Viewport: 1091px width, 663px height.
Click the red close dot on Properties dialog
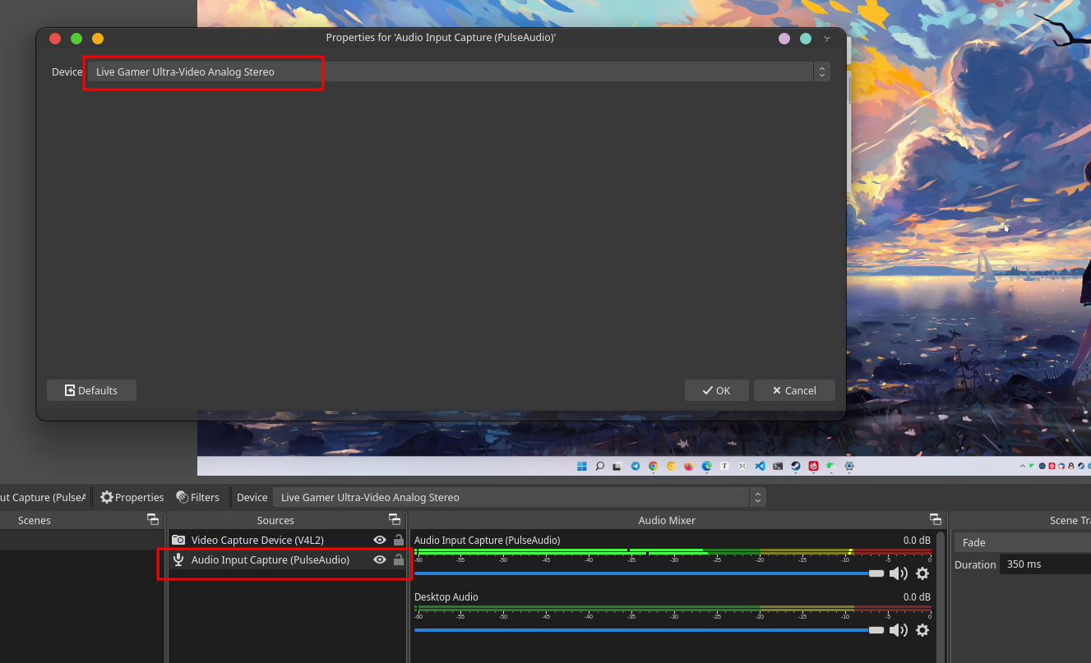[x=55, y=39]
